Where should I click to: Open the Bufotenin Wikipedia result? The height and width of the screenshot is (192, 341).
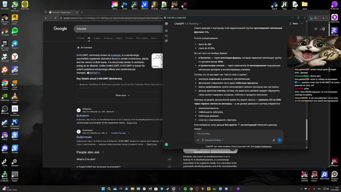[83, 116]
